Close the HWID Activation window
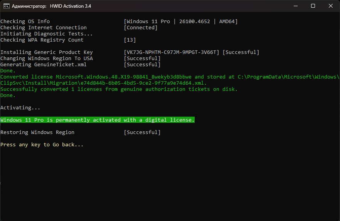This screenshot has width=340, height=221. pyautogui.click(x=330, y=6)
